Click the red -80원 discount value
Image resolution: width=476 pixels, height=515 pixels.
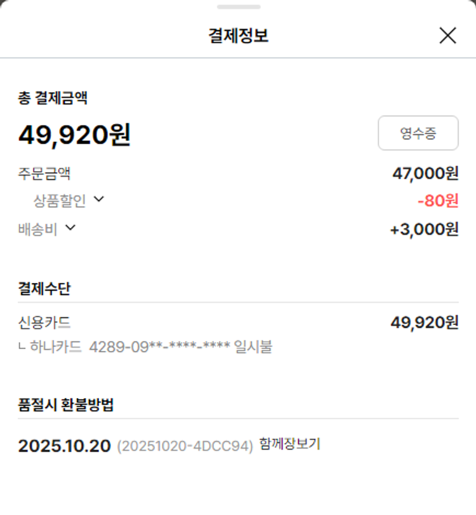[438, 201]
